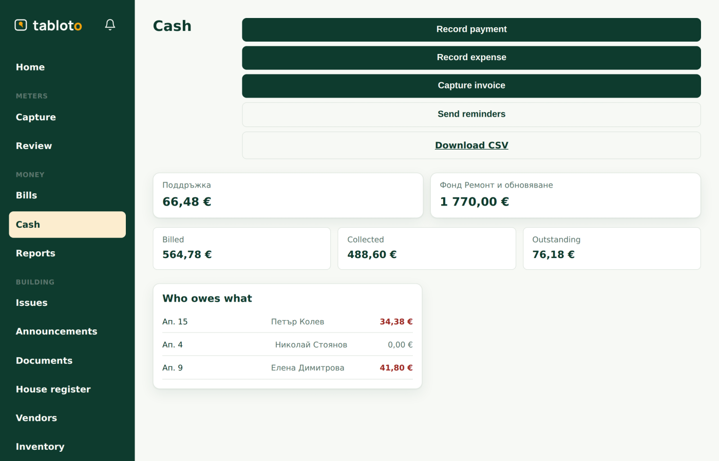719x461 pixels.
Task: Send reminders to debtors
Action: tap(471, 114)
